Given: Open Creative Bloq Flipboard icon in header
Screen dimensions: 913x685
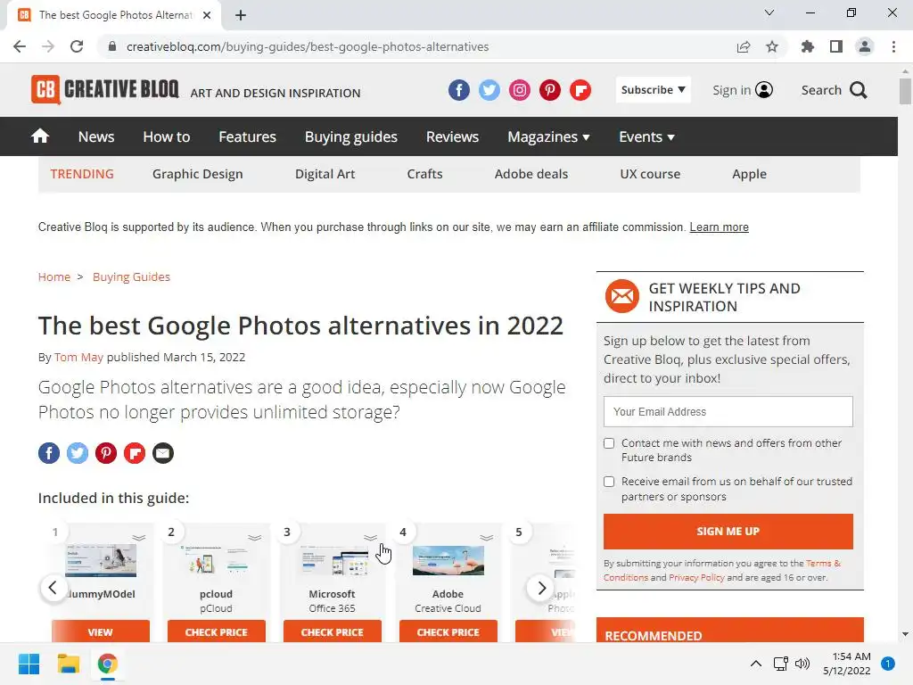Looking at the screenshot, I should [580, 90].
